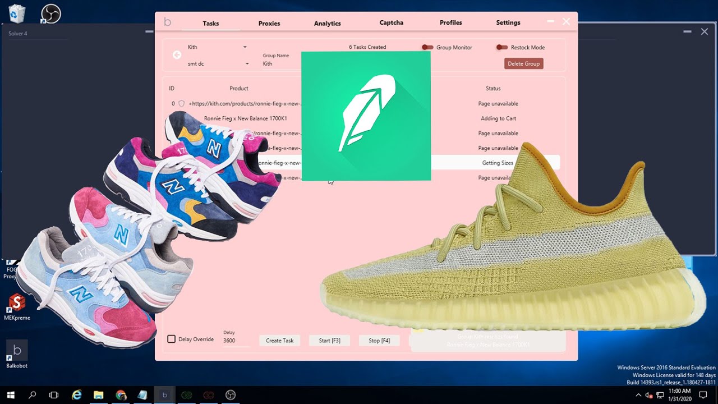Viewport: 718px width, 404px height.
Task: Open the Kith store dropdown
Action: (217, 47)
